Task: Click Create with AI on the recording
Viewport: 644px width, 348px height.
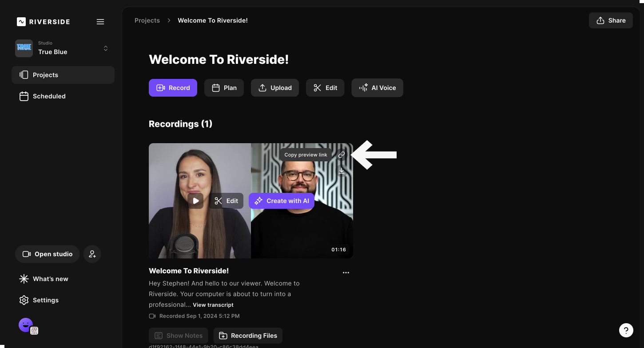Action: [x=282, y=201]
